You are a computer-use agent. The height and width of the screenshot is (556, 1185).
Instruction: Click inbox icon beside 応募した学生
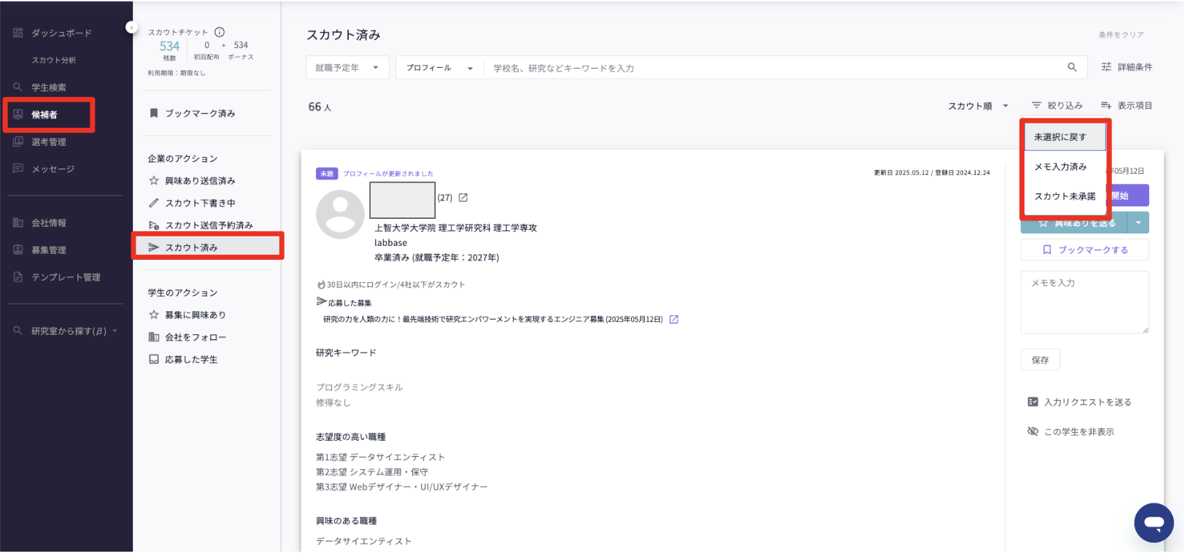[154, 359]
